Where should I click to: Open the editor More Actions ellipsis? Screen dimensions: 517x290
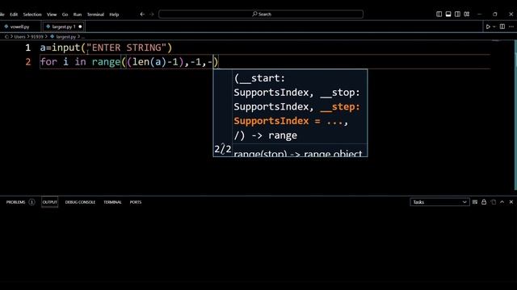click(511, 27)
